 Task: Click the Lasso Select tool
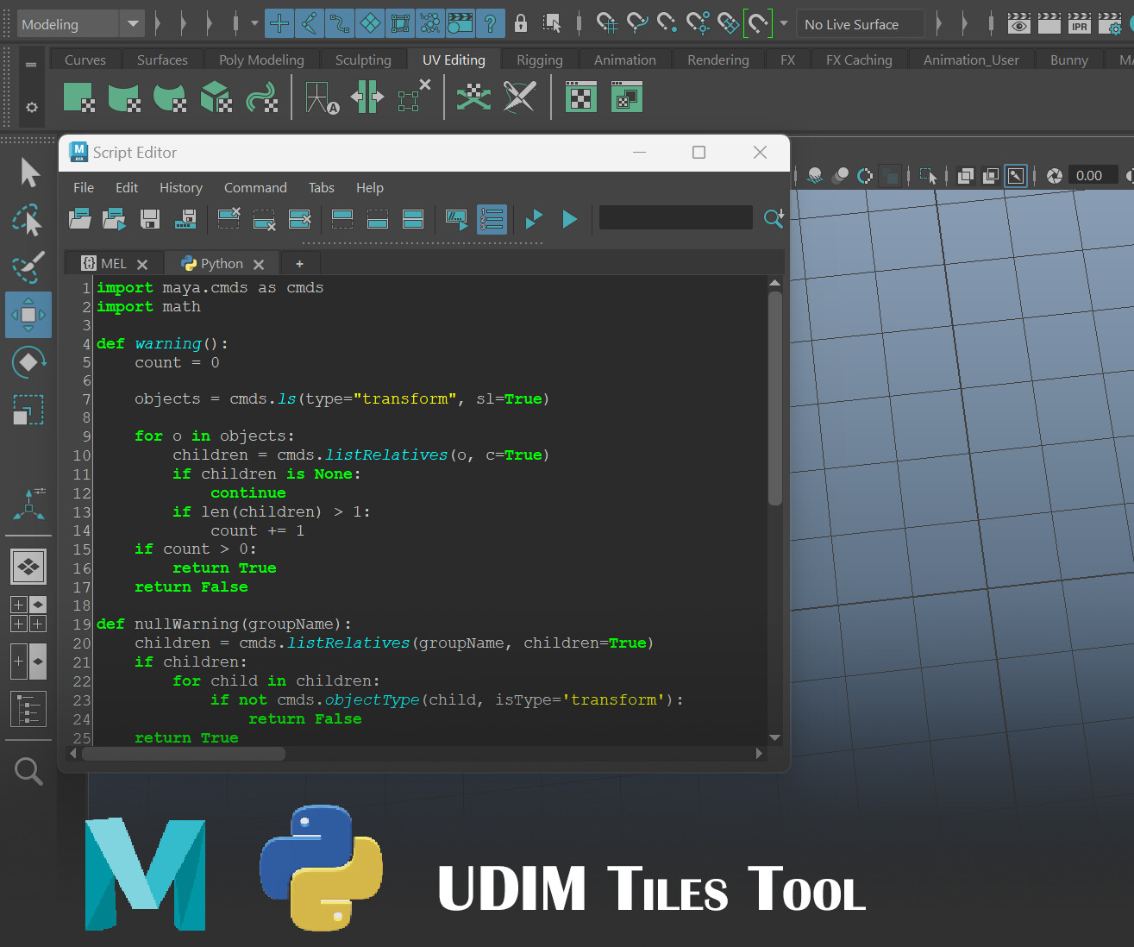coord(28,221)
